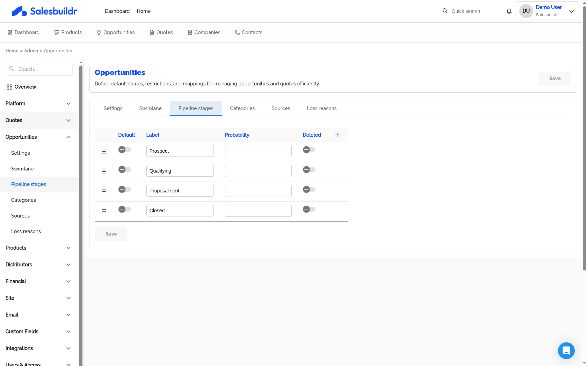Expand the Distributors sidebar section
Image resolution: width=587 pixels, height=366 pixels.
38,265
